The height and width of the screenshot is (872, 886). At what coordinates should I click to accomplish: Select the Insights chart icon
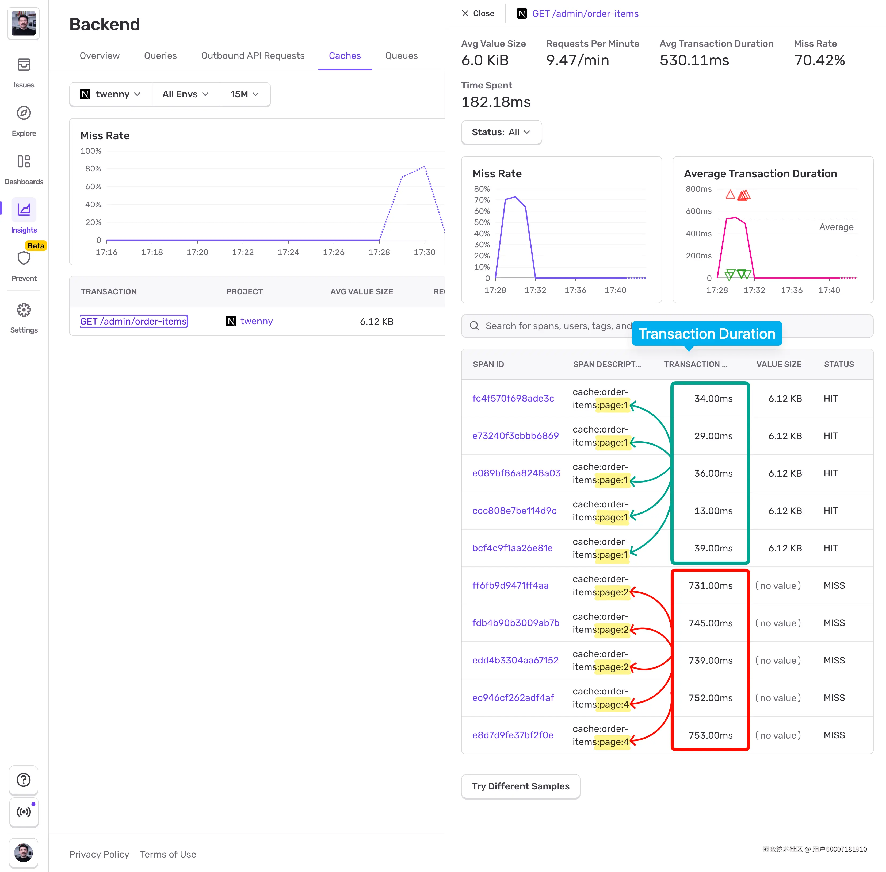tap(24, 210)
